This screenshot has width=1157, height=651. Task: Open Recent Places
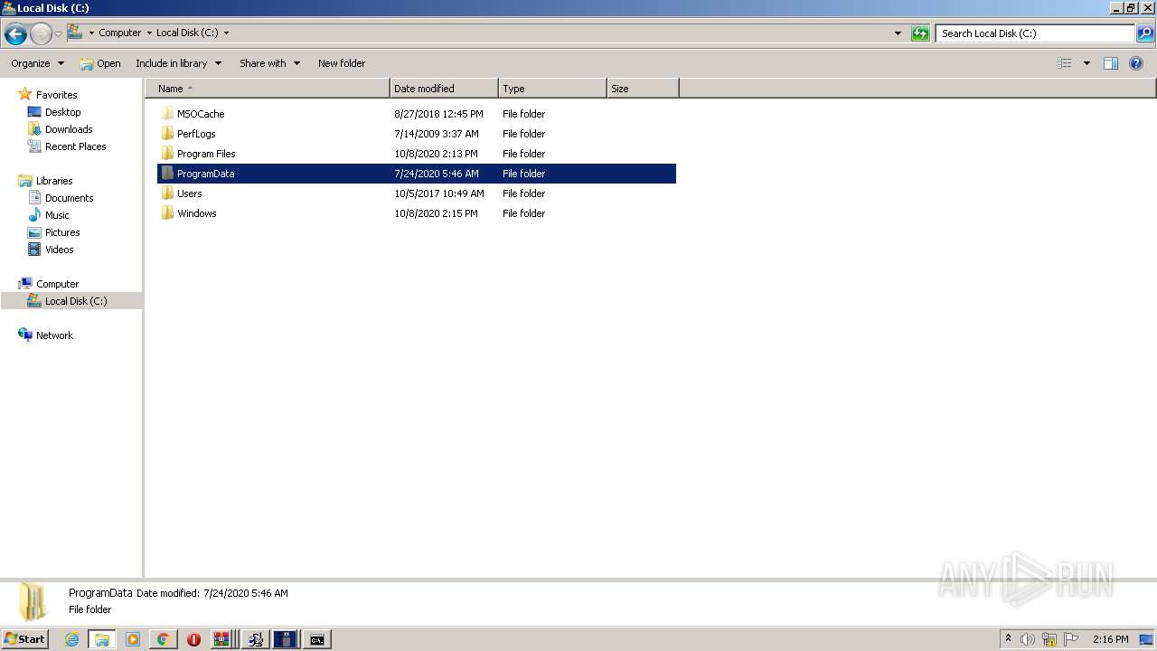point(75,146)
